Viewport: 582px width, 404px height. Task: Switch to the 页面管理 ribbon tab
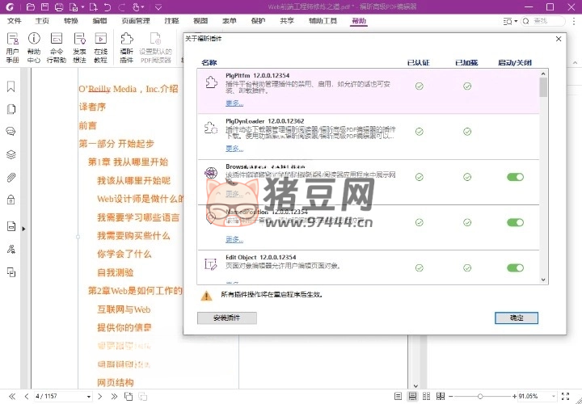coord(135,21)
